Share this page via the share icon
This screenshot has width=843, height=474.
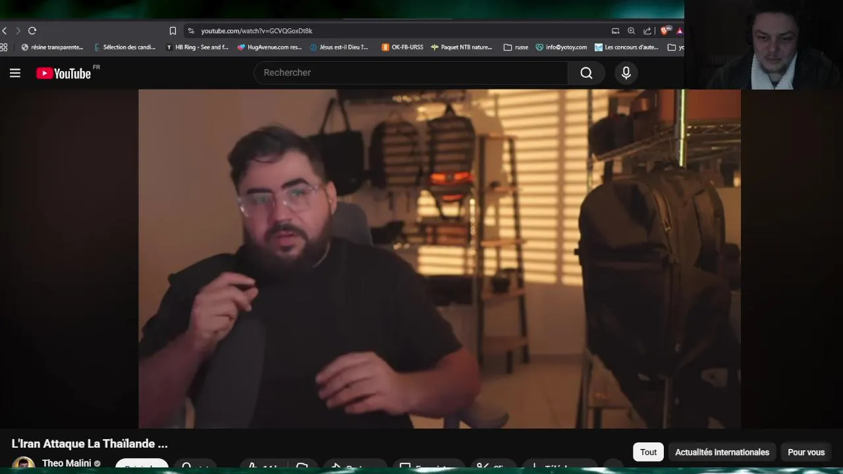pos(647,31)
